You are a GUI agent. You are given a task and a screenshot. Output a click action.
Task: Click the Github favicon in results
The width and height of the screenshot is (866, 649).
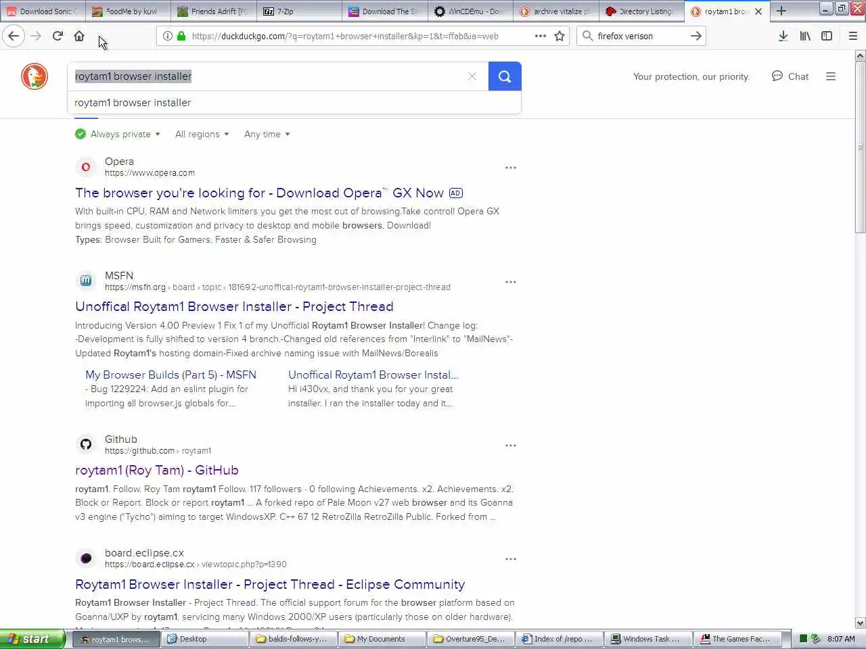[86, 444]
